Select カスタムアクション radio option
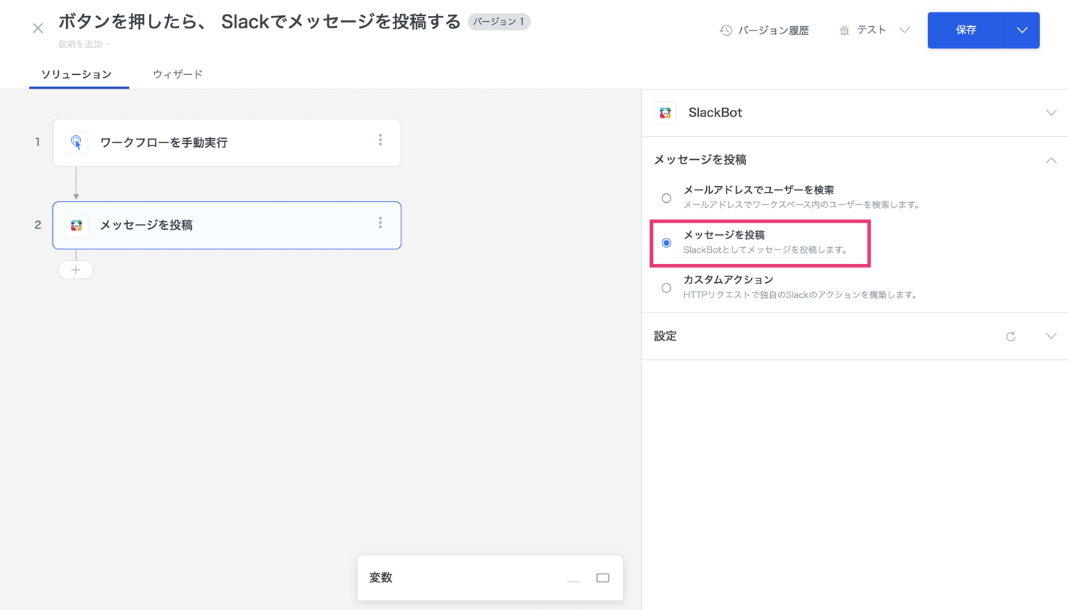The height and width of the screenshot is (610, 1069). point(666,288)
